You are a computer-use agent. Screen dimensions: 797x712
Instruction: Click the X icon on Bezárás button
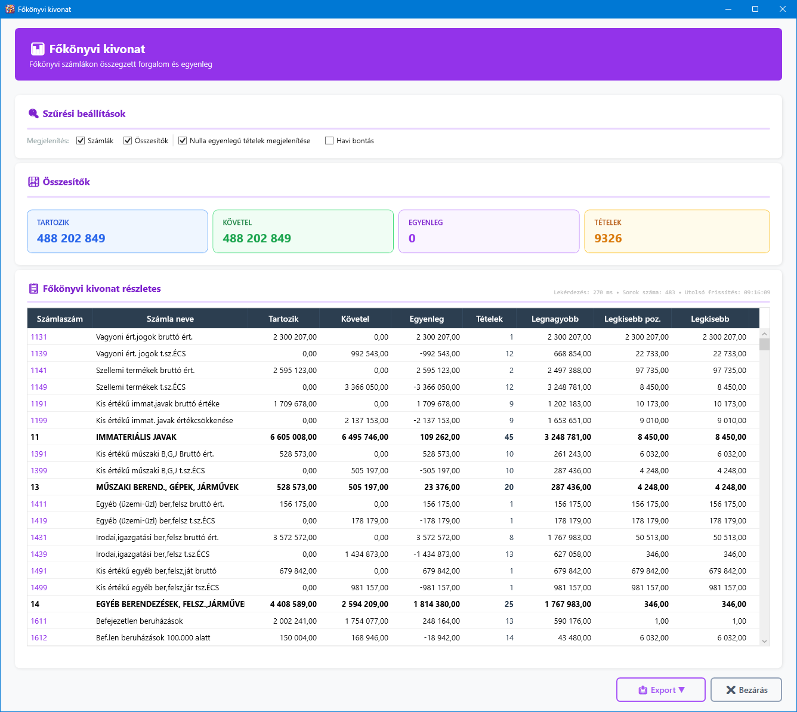[730, 690]
